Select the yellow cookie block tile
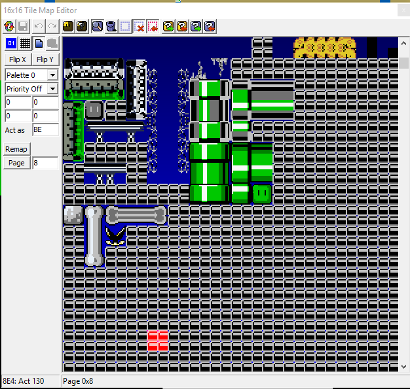410x389 pixels. 325,48
